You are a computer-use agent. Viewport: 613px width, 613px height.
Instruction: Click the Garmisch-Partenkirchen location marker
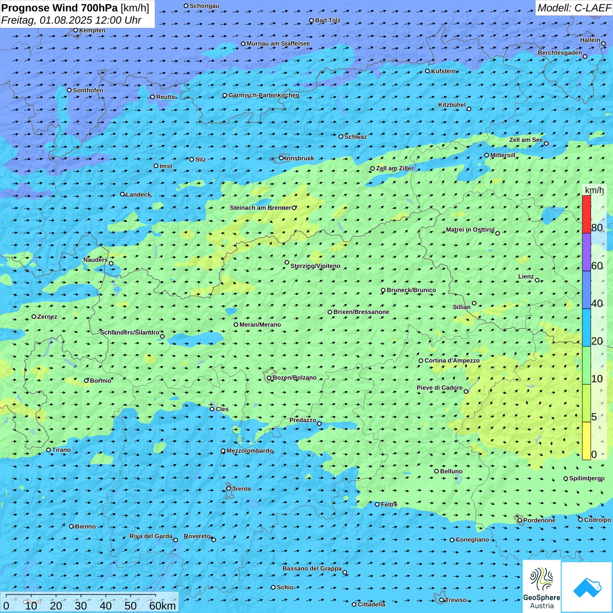225,95
